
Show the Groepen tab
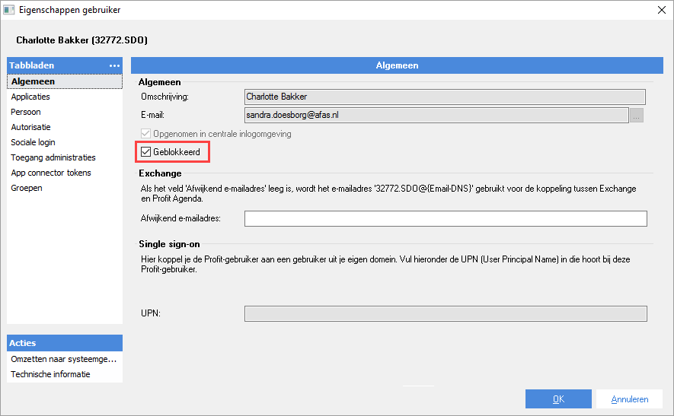(27, 188)
